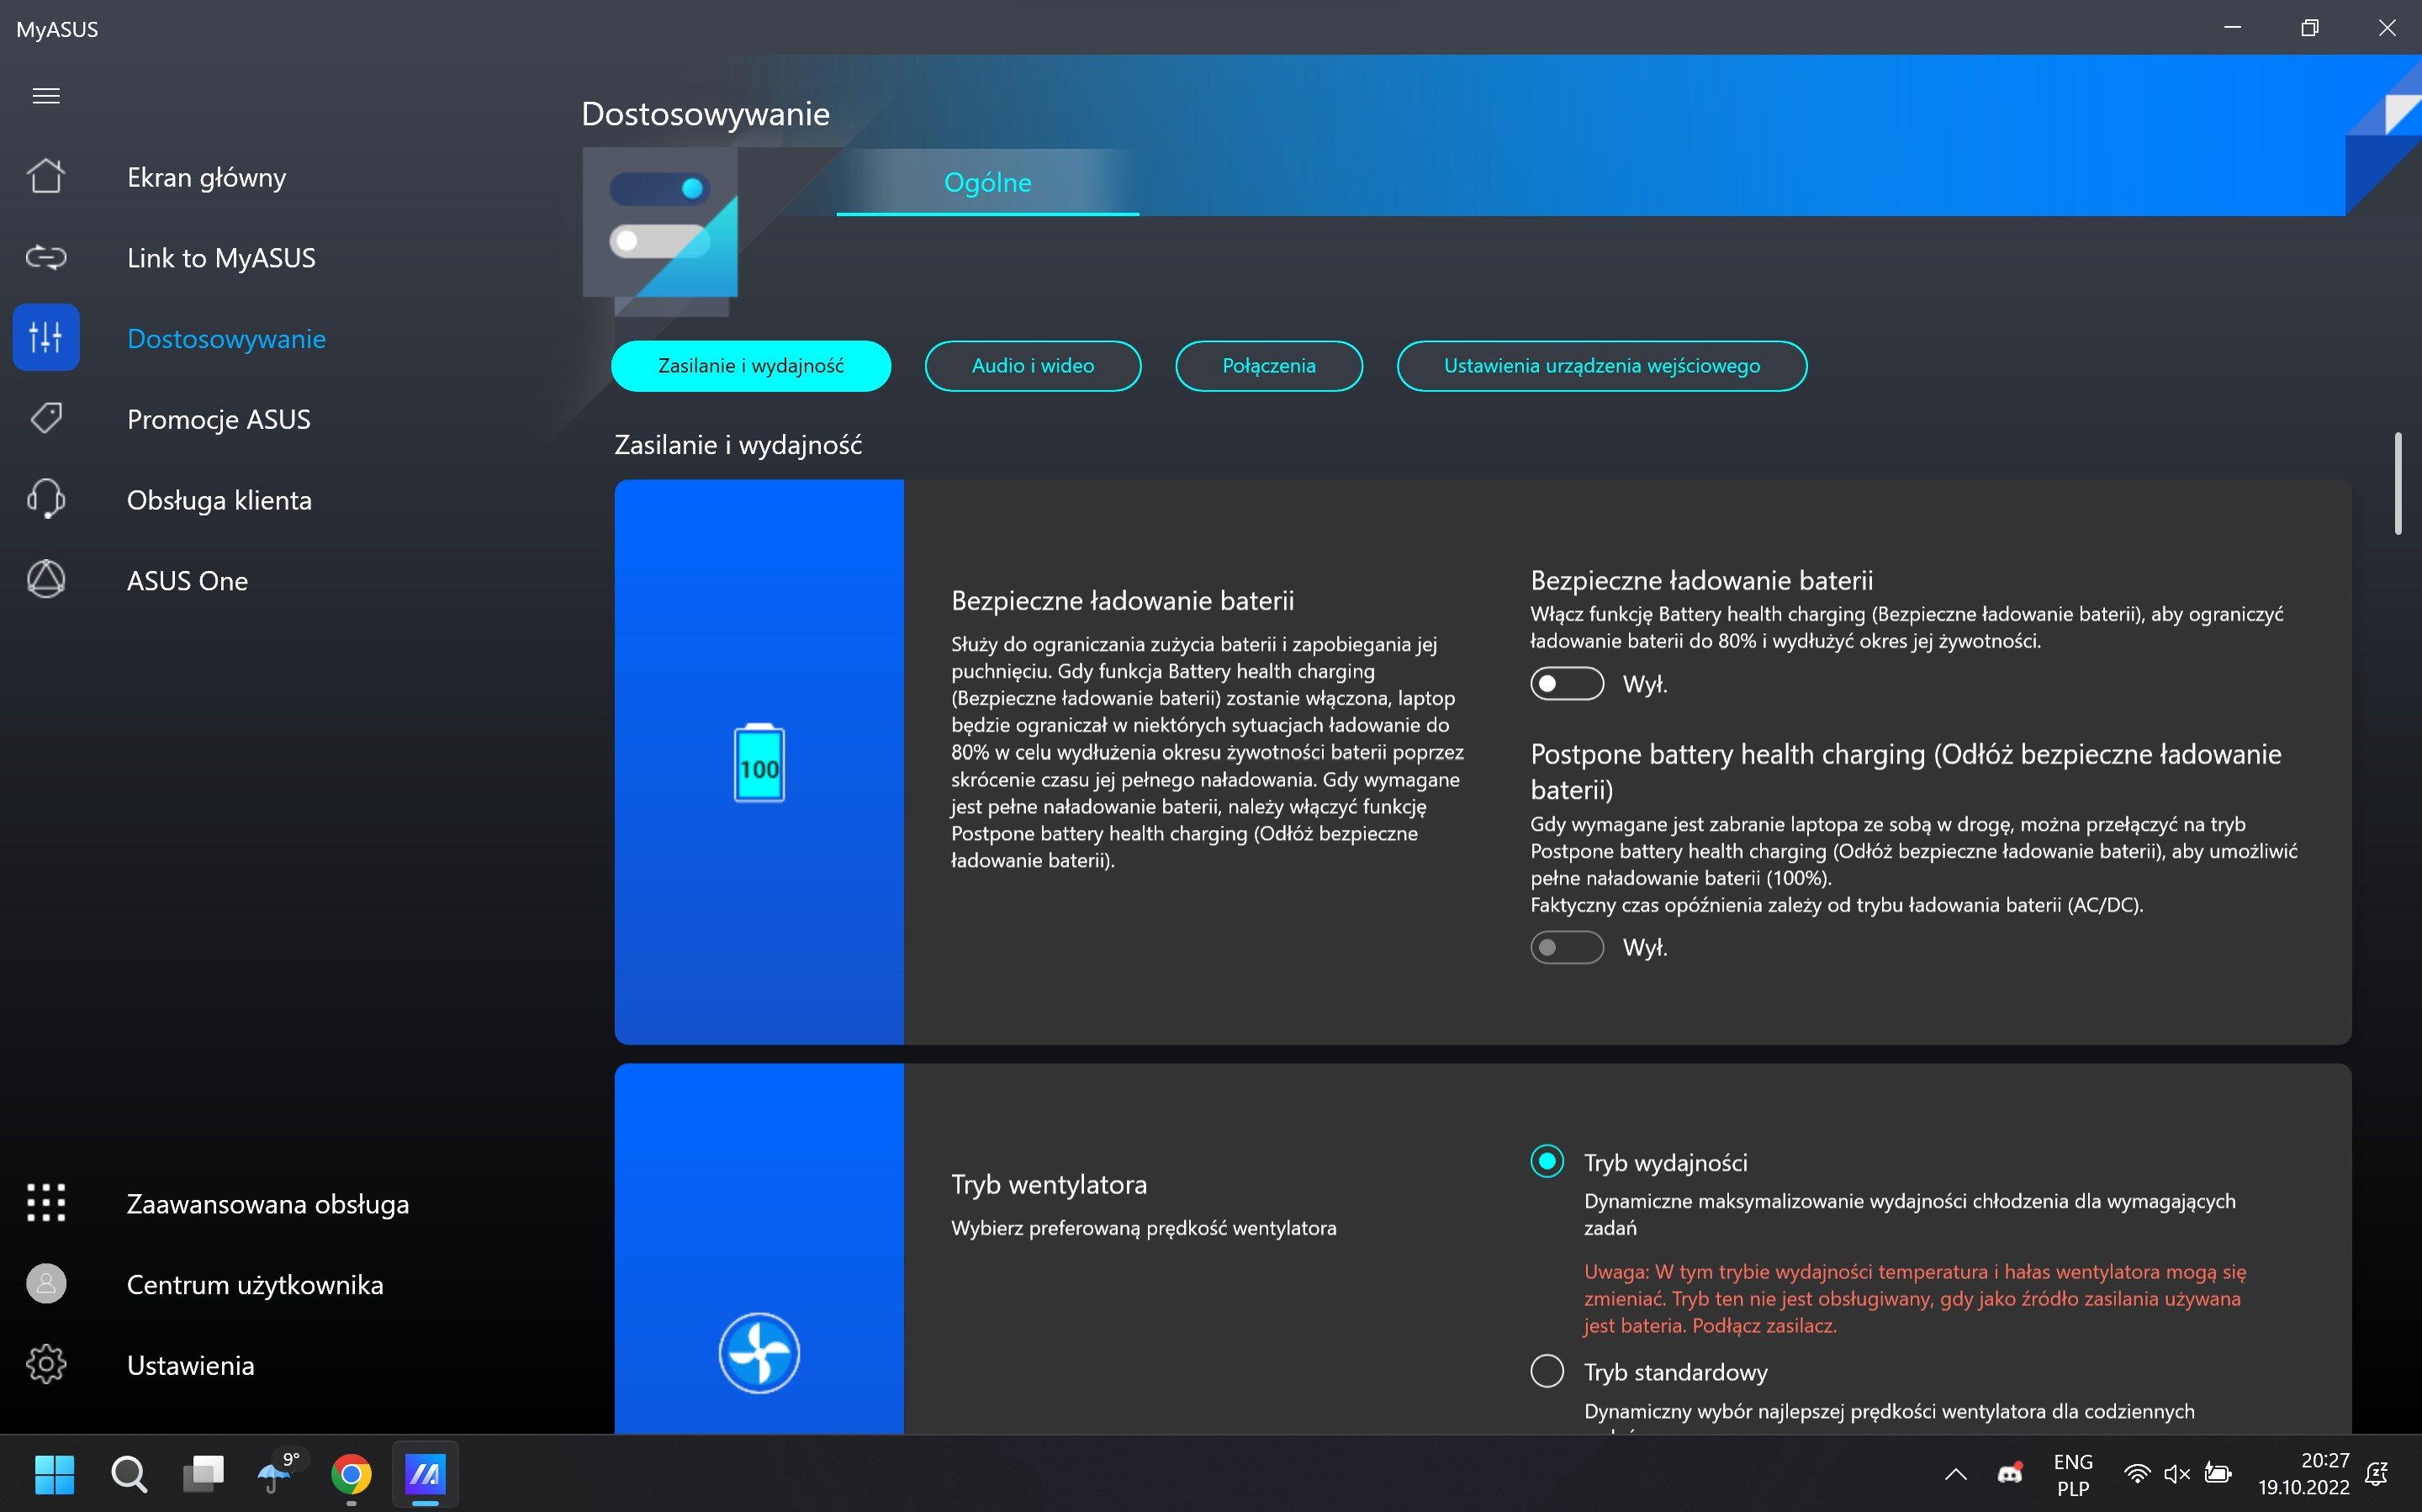The image size is (2422, 1512).
Task: Click the Ustawienia gear icon
Action: point(46,1365)
